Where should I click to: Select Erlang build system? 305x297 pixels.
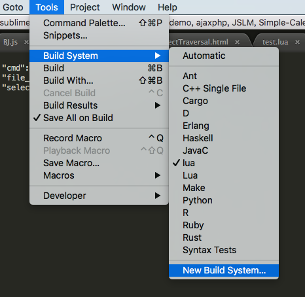[224, 126]
